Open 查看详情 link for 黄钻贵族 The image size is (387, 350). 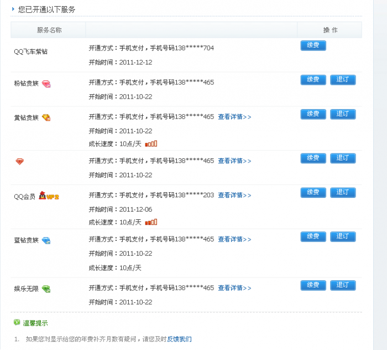[x=234, y=117]
